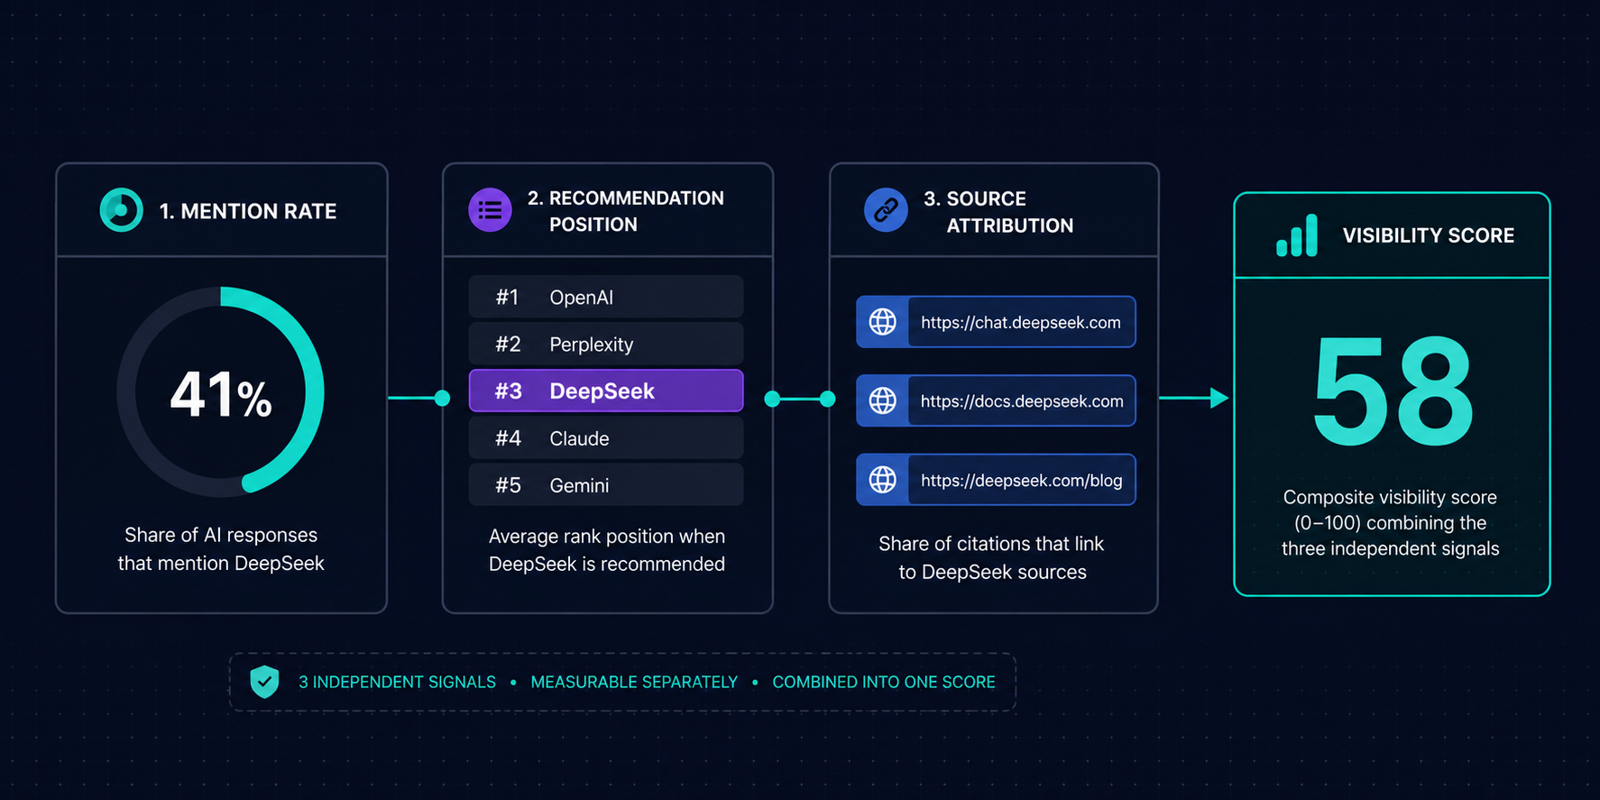This screenshot has height=800, width=1600.
Task: Click the globe icon beside deepseek.com/blog
Action: [x=882, y=480]
